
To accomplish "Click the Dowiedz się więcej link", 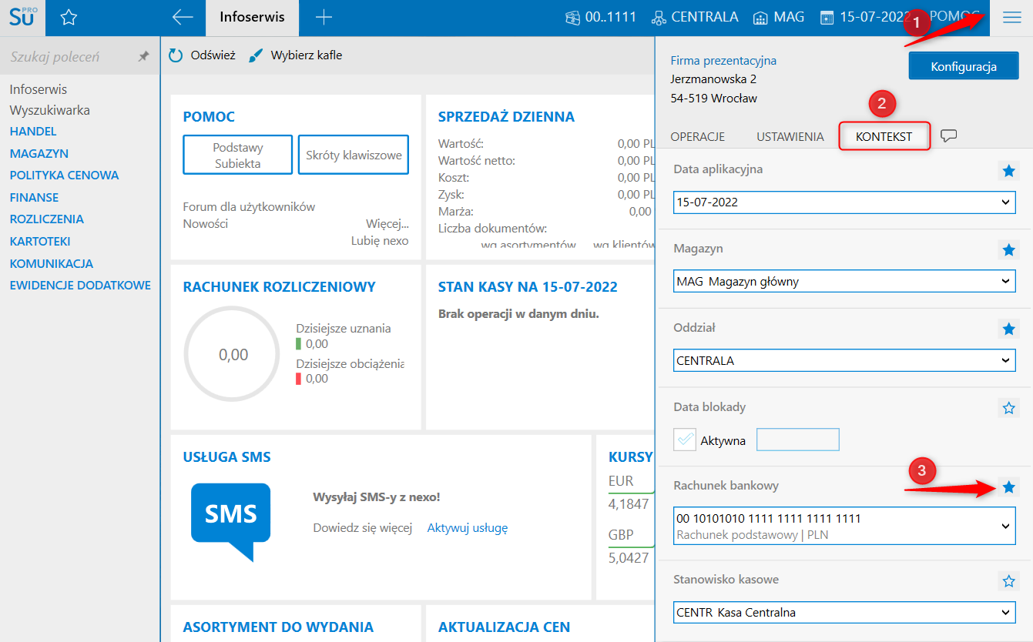I will (x=363, y=528).
